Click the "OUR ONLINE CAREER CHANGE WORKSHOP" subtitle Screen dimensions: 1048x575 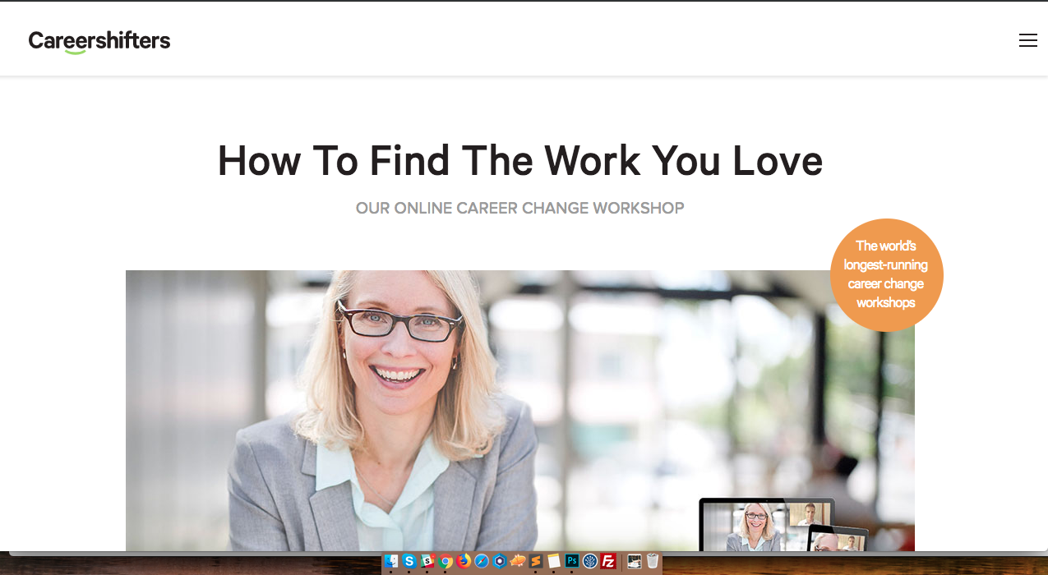(519, 208)
